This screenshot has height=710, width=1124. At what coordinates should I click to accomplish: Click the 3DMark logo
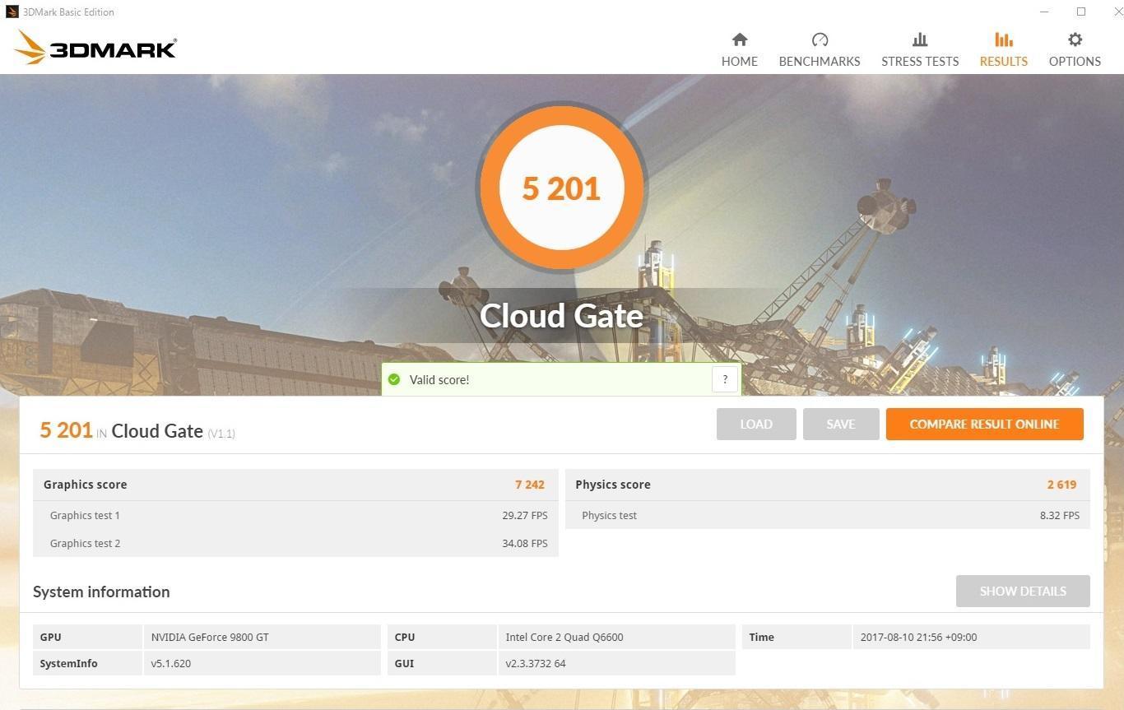click(x=95, y=48)
